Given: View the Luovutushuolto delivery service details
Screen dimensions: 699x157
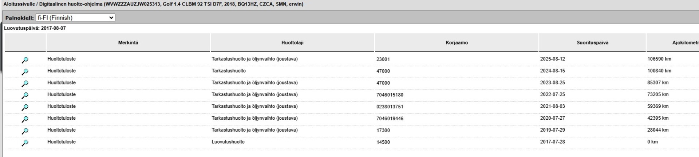Looking at the screenshot, I should pos(25,143).
